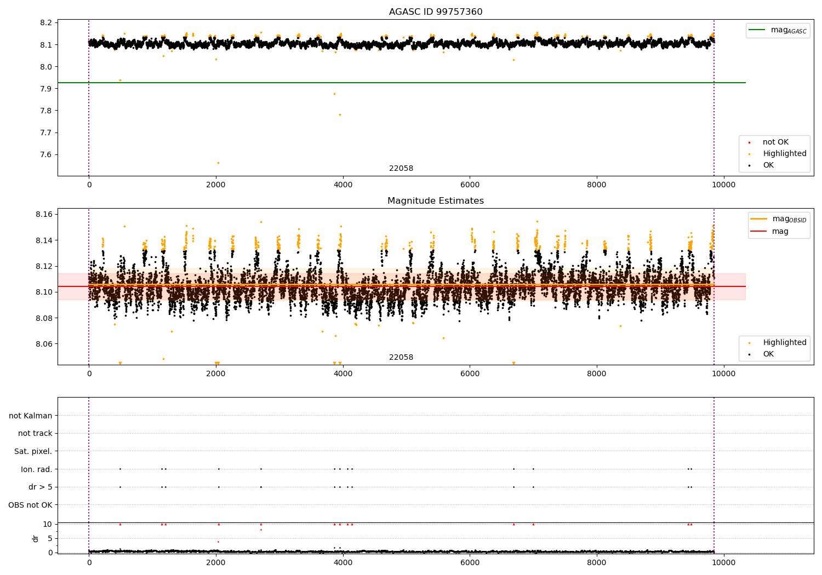Image resolution: width=822 pixels, height=575 pixels.
Task: Click lowest orange outlier near 7.56 in top plot
Action: pyautogui.click(x=218, y=163)
